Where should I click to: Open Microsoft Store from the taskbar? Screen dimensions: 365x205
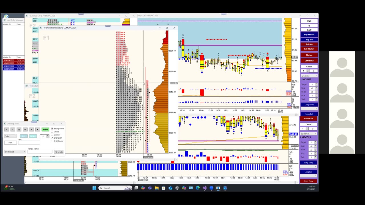163,188
